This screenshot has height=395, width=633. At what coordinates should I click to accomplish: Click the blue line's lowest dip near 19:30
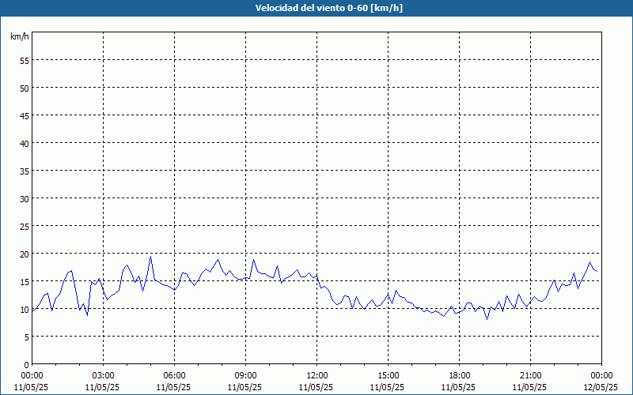[487, 318]
